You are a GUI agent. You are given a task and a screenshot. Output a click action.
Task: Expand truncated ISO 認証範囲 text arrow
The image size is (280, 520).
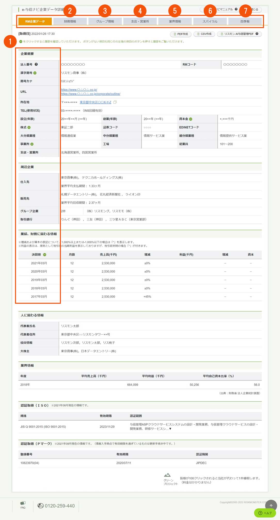(x=170, y=429)
